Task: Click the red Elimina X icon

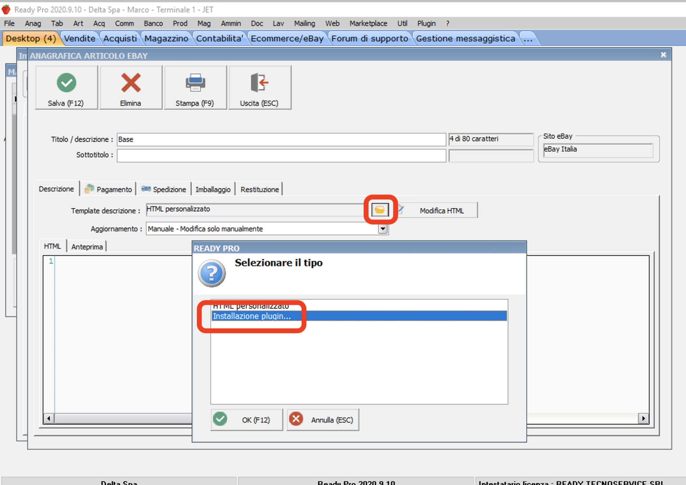Action: pyautogui.click(x=131, y=82)
